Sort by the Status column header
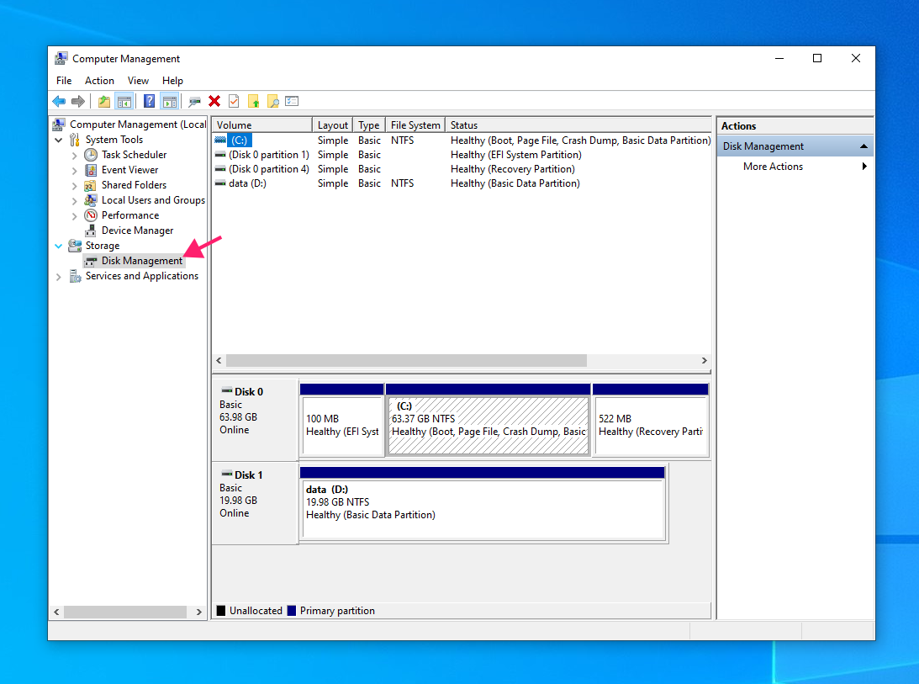 (x=578, y=125)
